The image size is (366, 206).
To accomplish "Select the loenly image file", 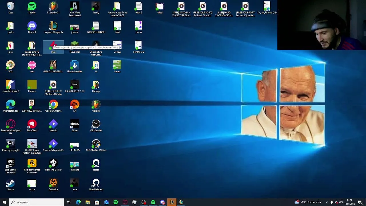I will (96, 8).
